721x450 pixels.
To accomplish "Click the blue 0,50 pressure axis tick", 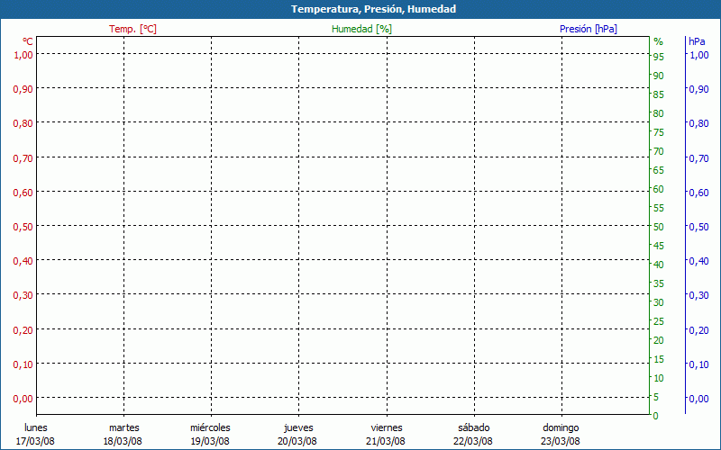I will pyautogui.click(x=698, y=227).
